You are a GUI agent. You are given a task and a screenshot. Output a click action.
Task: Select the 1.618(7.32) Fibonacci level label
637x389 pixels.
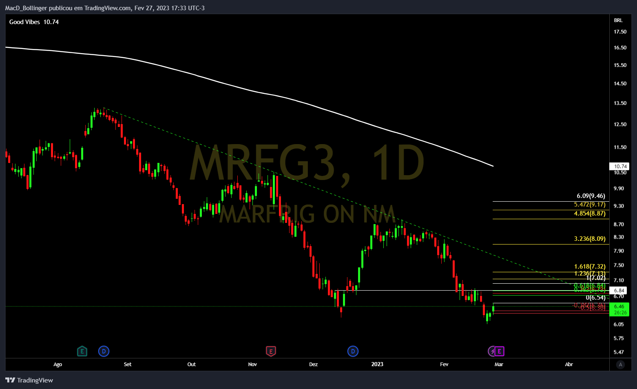pyautogui.click(x=590, y=267)
